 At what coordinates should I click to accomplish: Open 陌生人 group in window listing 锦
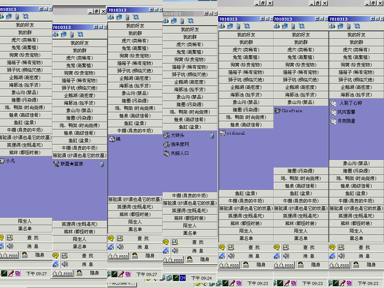click(135, 222)
